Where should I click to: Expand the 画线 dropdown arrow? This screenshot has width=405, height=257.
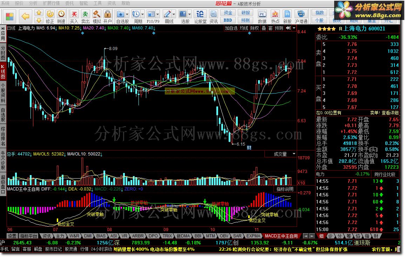(x=174, y=14)
